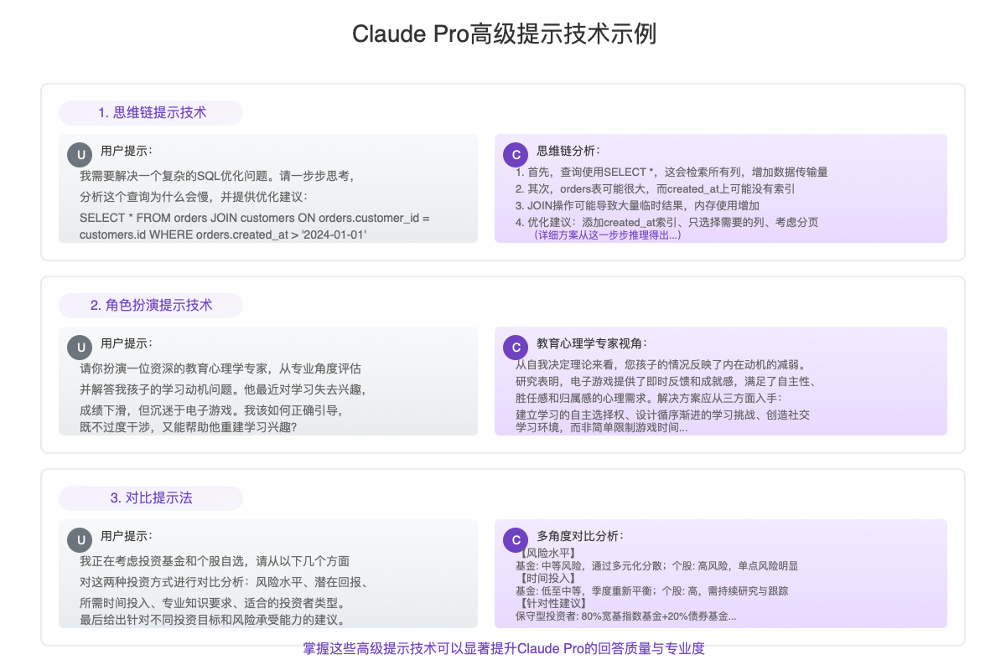Click the 教育心理学专家视角 heading

tap(592, 343)
